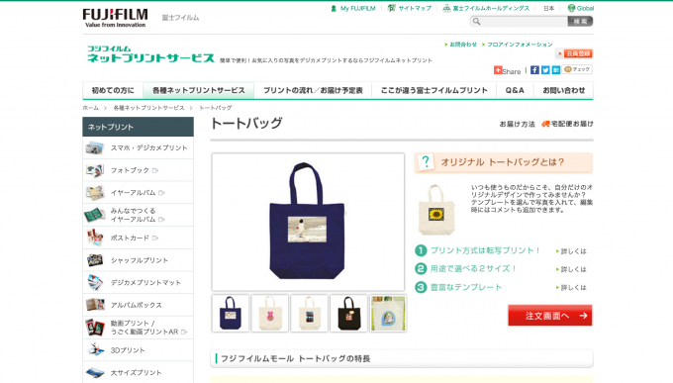
Task: Click the 3Dプリント sidebar icon
Action: pyautogui.click(x=95, y=350)
